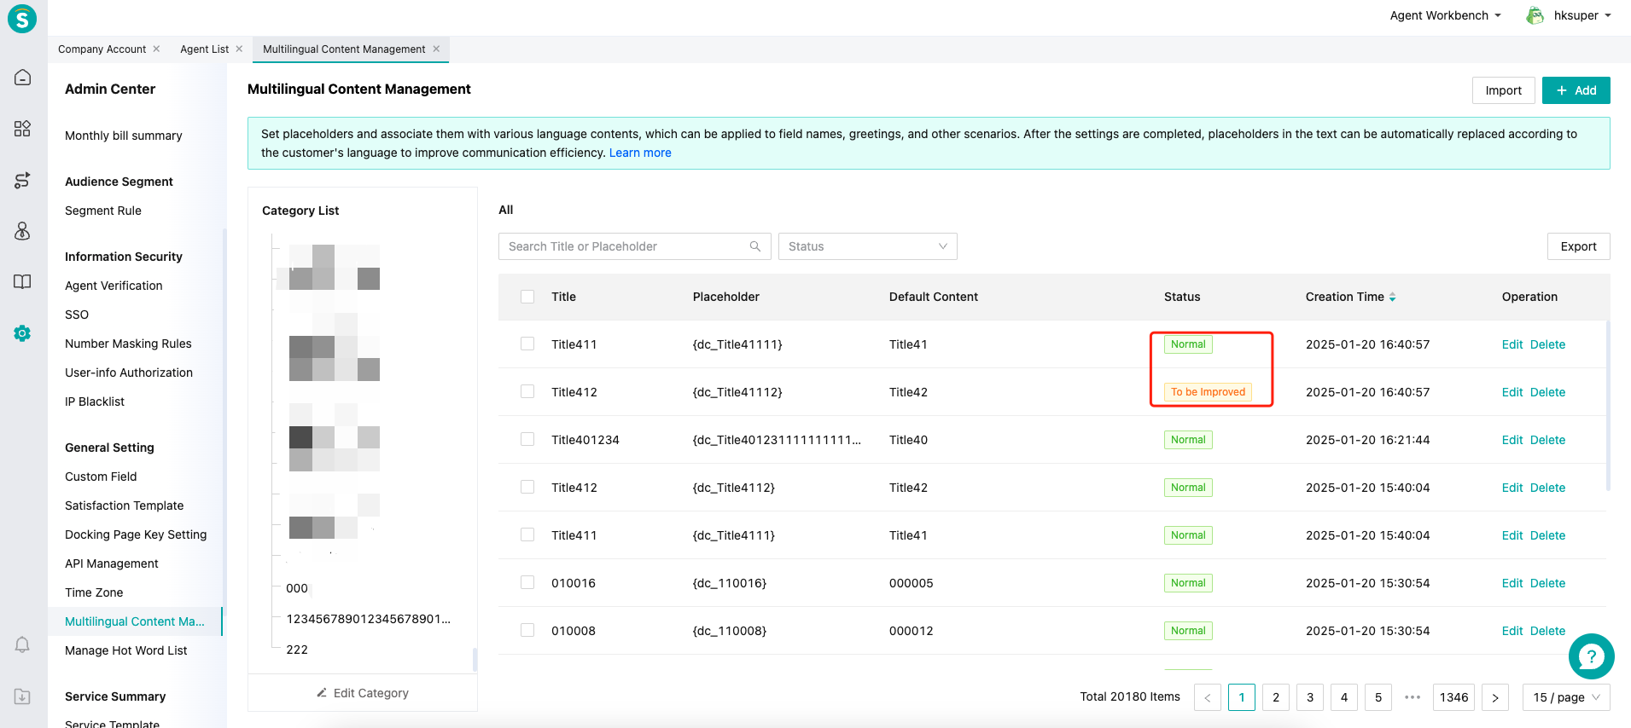
Task: Click the Add button
Action: pos(1576,90)
